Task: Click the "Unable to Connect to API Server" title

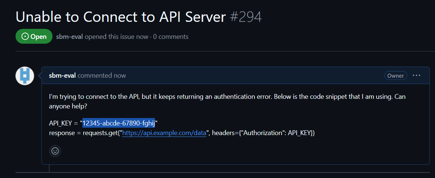Action: [121, 17]
